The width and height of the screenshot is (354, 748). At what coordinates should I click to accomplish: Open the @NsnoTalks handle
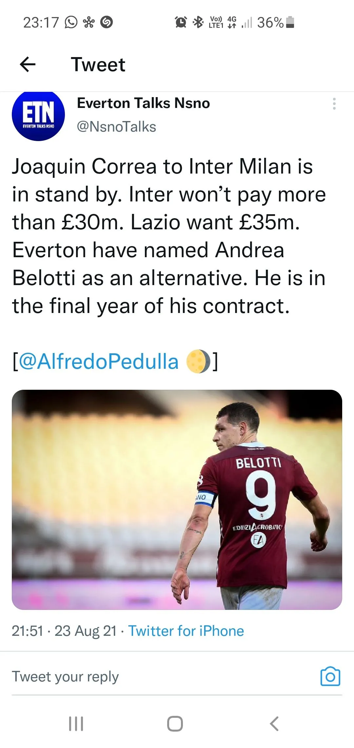click(116, 127)
